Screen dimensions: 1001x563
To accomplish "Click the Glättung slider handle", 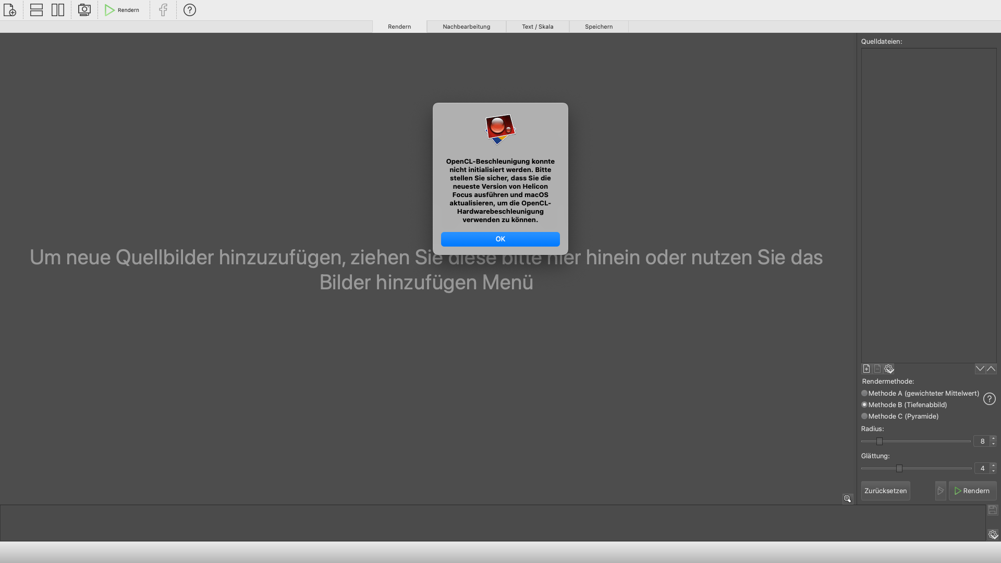I will (x=899, y=469).
